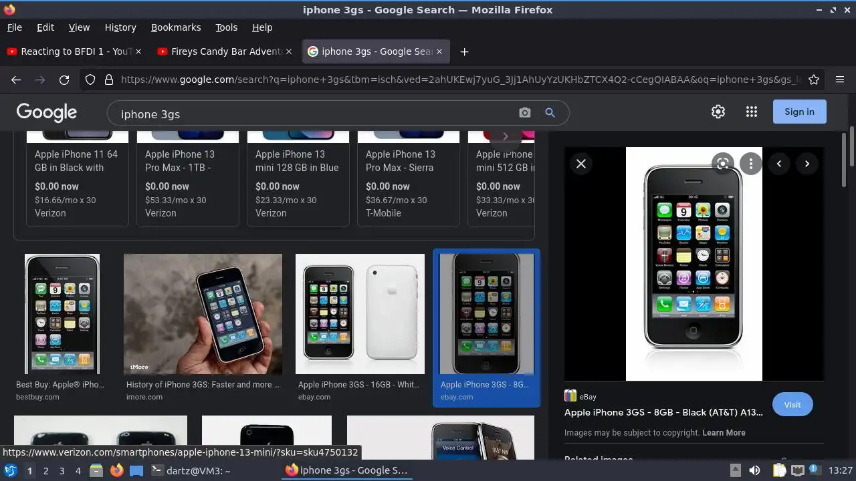Close the Reacting to BFDI 1 tab
This screenshot has height=481, width=856.
click(x=138, y=51)
